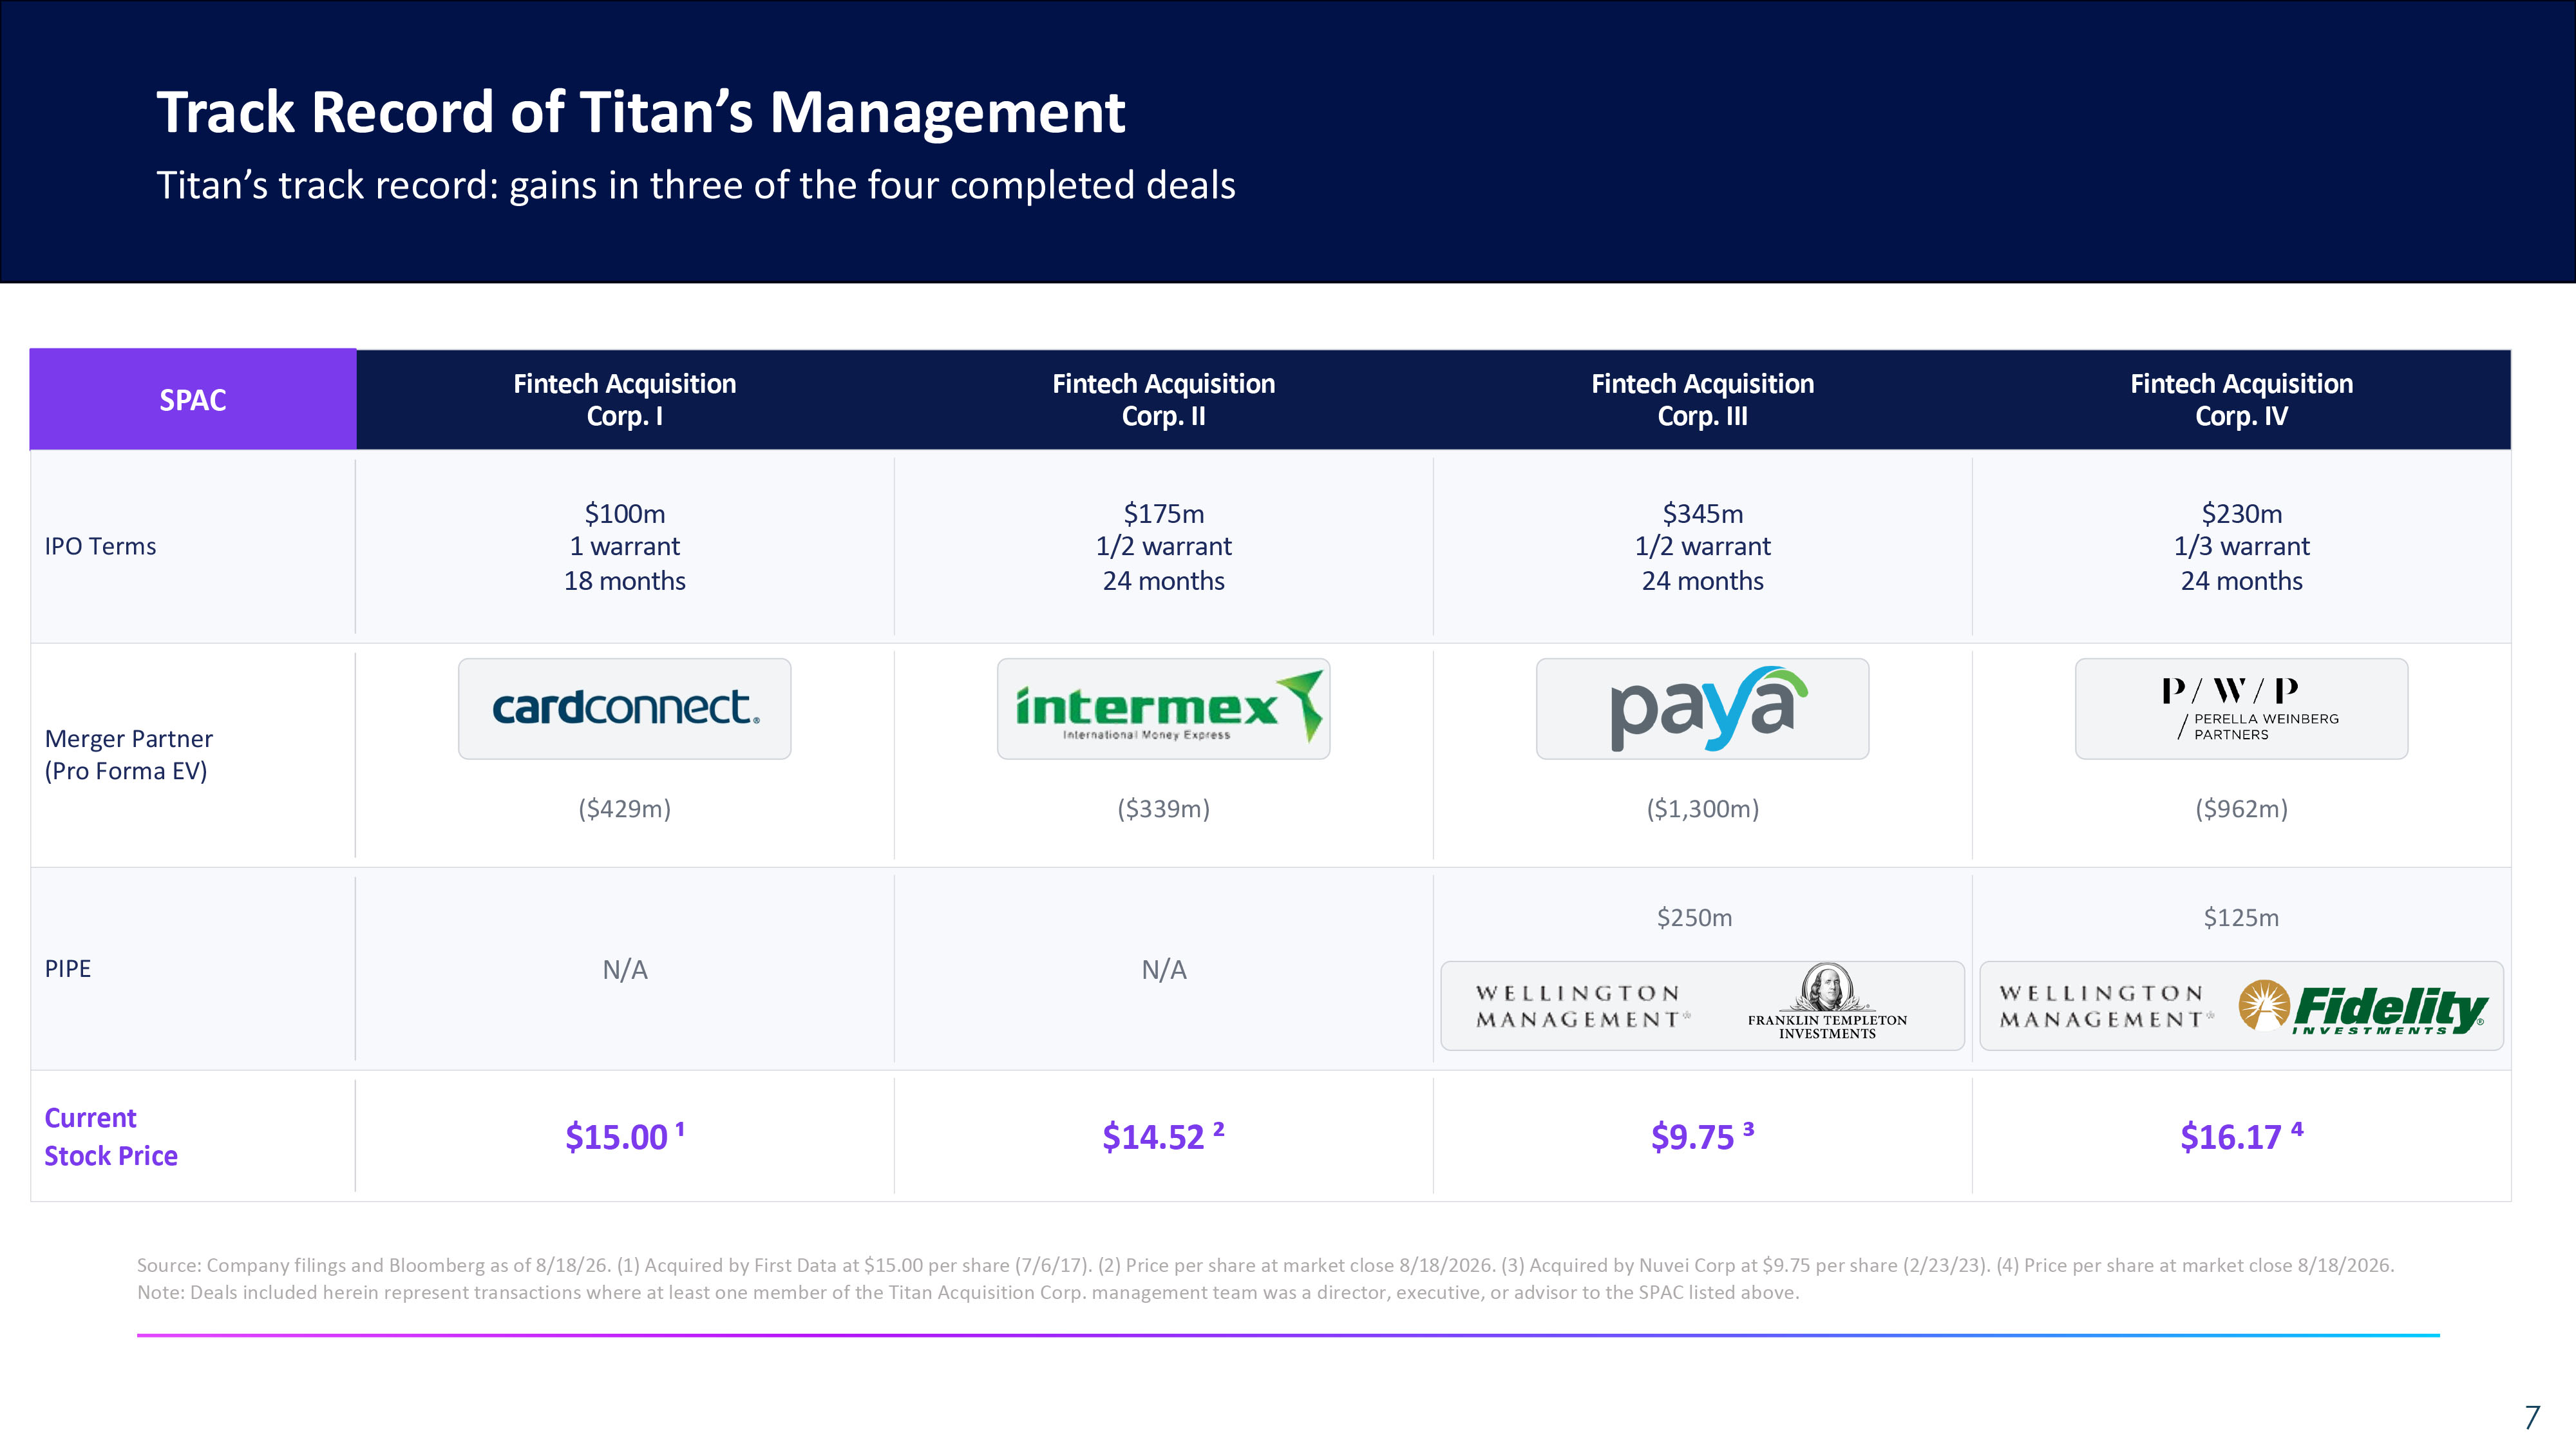2576x1449 pixels.
Task: Click the Fintech Acquisition Corp. III header
Action: point(1702,399)
